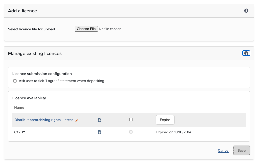
Task: Click the info icon in Add a licence header
Action: click(246, 11)
